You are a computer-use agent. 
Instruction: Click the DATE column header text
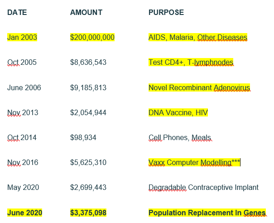pos(17,12)
